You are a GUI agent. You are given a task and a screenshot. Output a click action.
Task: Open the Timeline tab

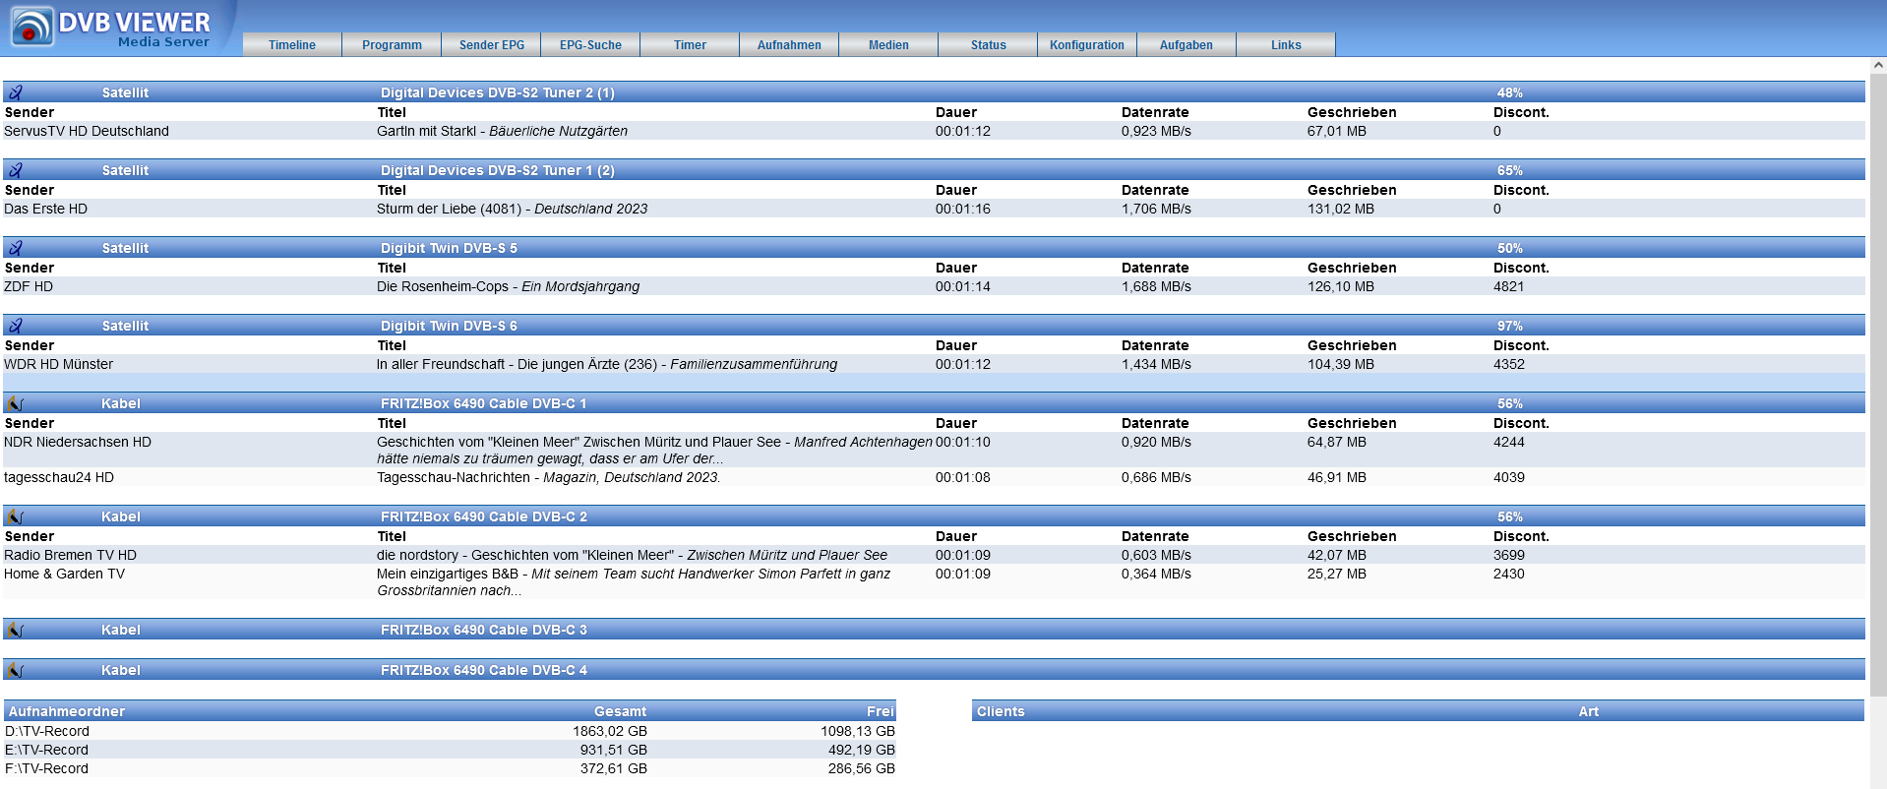click(x=292, y=45)
